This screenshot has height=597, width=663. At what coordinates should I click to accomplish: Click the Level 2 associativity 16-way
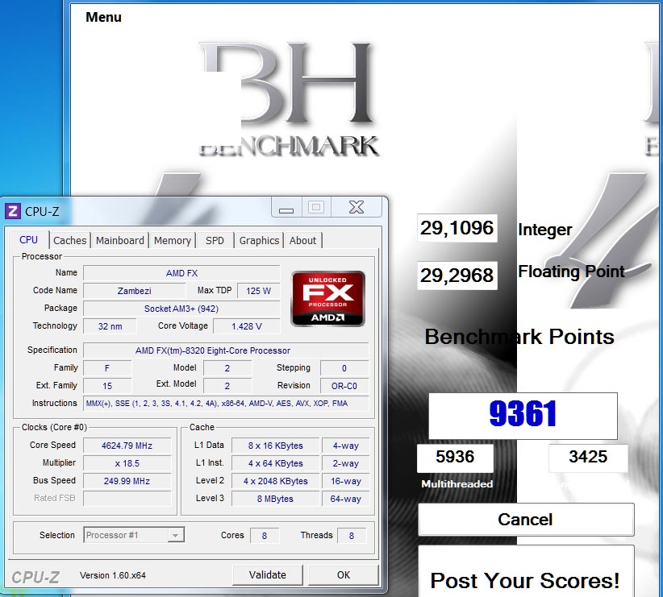(345, 481)
